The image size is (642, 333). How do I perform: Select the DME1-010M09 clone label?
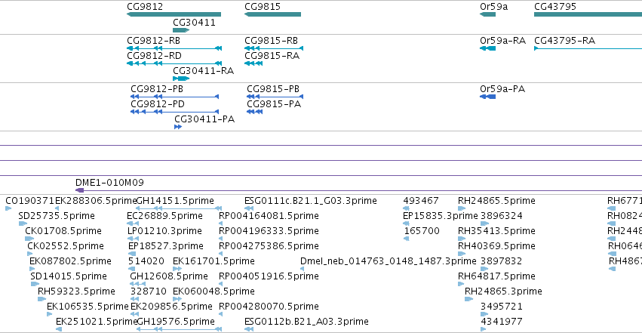(x=109, y=182)
